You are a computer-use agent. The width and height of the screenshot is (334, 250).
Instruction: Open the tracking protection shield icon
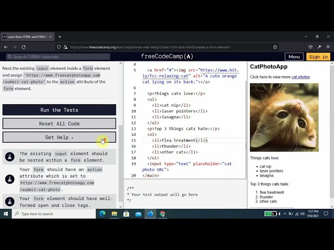pos(59,47)
